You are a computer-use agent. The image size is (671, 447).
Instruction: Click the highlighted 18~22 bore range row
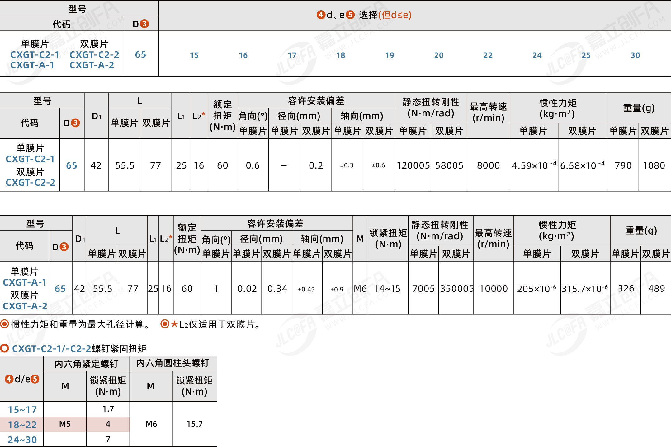22,425
